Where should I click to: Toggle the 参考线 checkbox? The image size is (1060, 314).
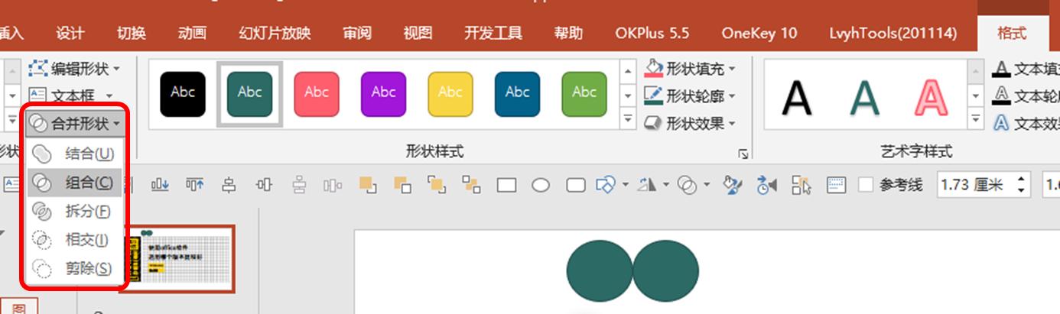click(x=866, y=185)
